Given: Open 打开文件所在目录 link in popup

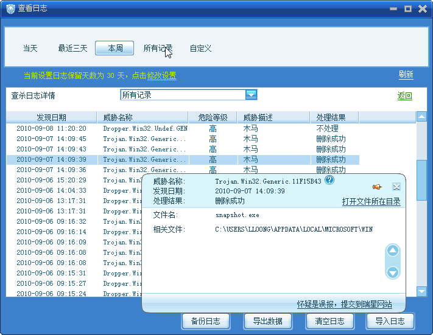Looking at the screenshot, I should (x=371, y=201).
